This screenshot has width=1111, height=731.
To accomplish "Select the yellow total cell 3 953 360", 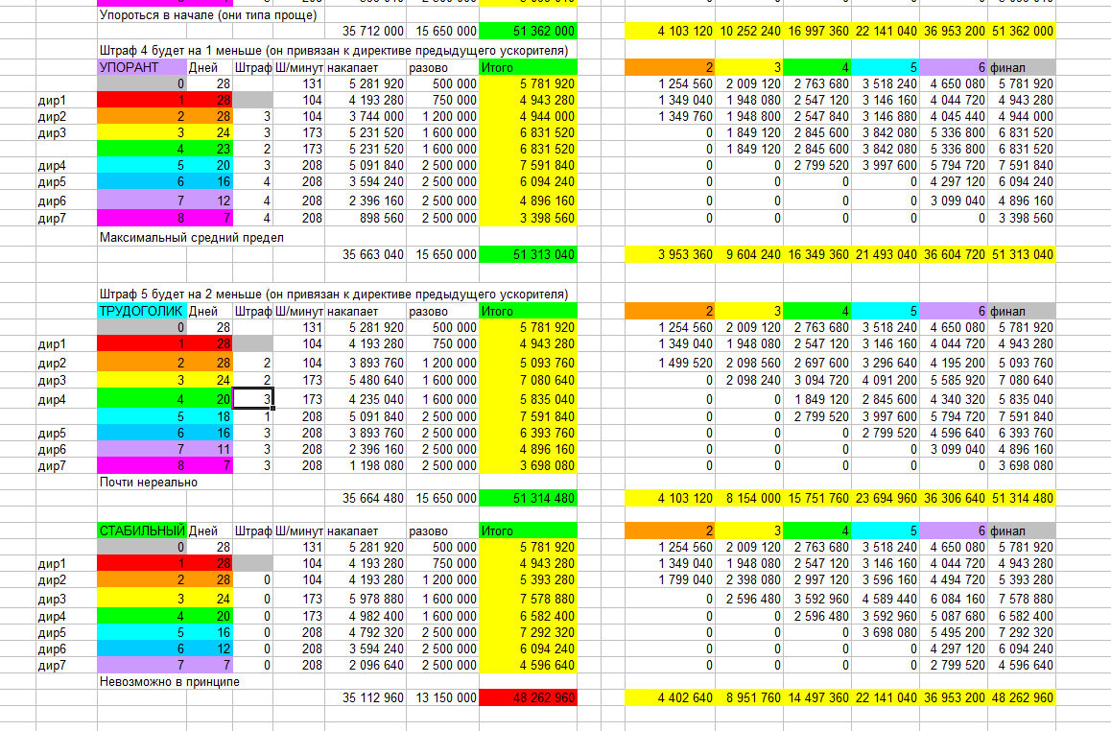I will [x=670, y=254].
